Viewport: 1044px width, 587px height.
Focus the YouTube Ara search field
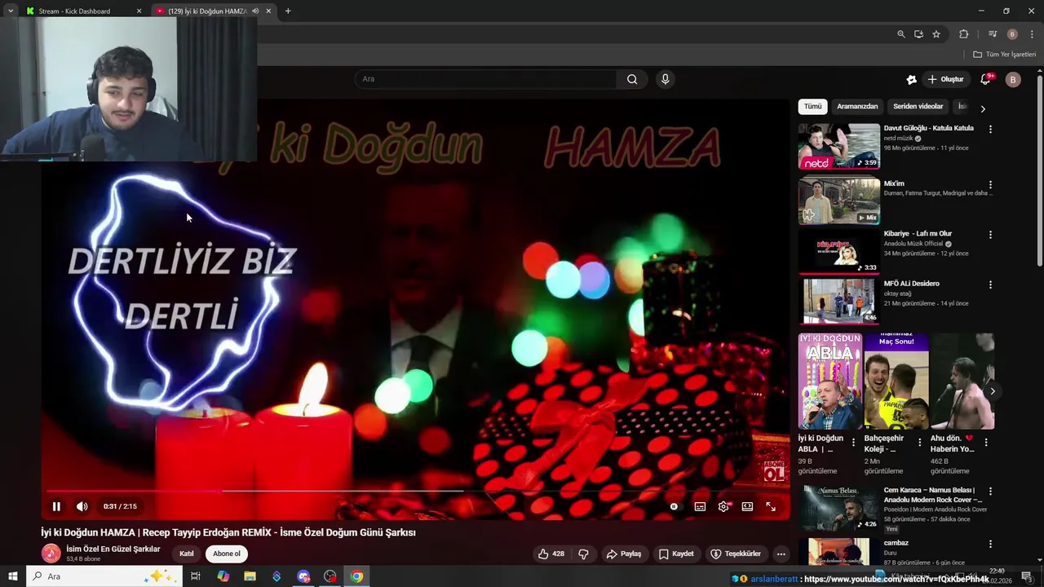(x=485, y=79)
